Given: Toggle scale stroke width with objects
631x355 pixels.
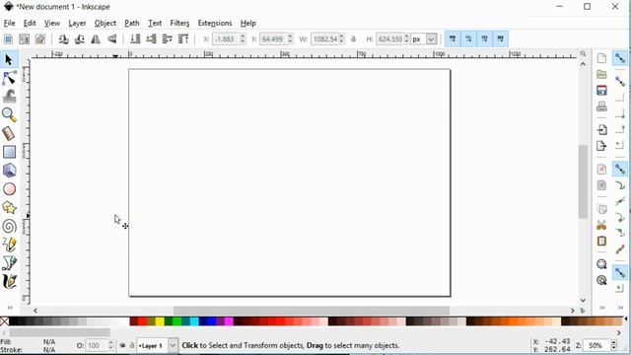Looking at the screenshot, I should [453, 39].
